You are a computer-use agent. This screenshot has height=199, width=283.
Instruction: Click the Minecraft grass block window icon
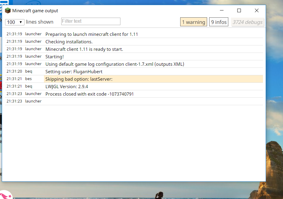(x=8, y=11)
